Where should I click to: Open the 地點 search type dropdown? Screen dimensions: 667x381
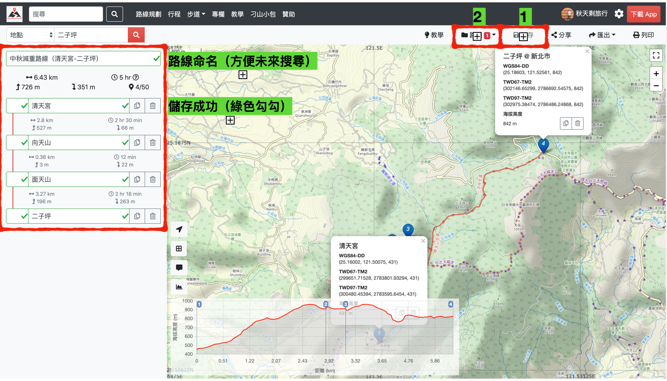30,35
